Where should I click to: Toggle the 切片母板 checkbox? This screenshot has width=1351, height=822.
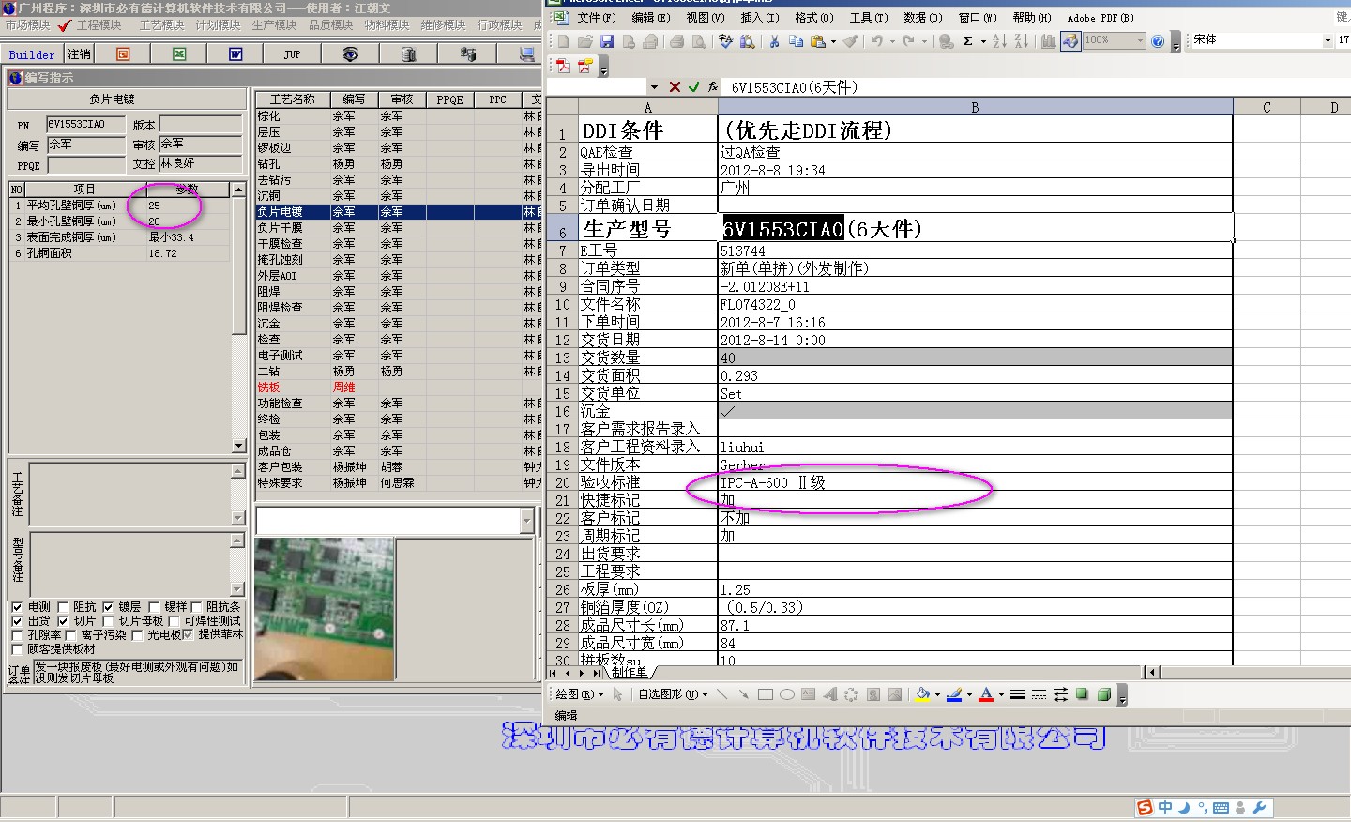[108, 621]
